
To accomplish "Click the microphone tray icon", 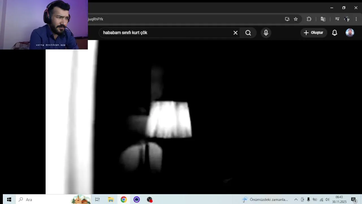I will (308, 199).
